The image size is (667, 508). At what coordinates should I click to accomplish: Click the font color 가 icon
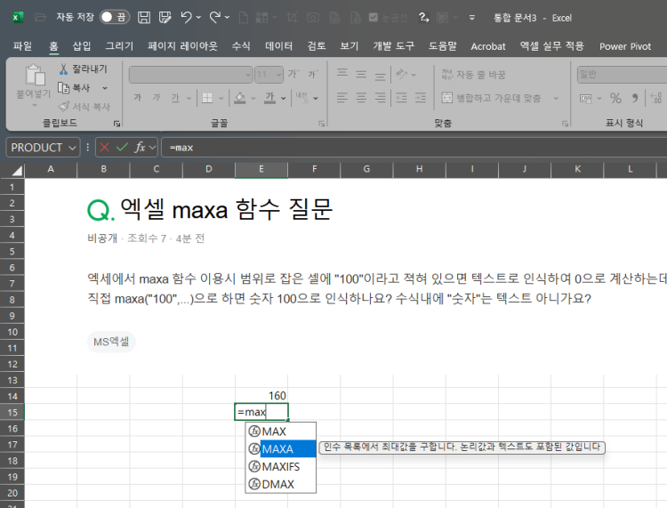pos(269,98)
